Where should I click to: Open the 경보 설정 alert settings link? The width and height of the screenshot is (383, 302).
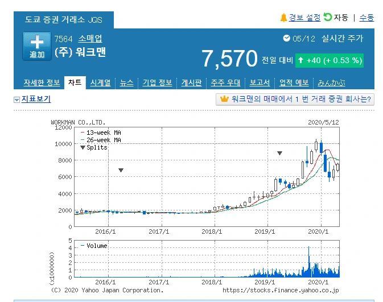[304, 18]
